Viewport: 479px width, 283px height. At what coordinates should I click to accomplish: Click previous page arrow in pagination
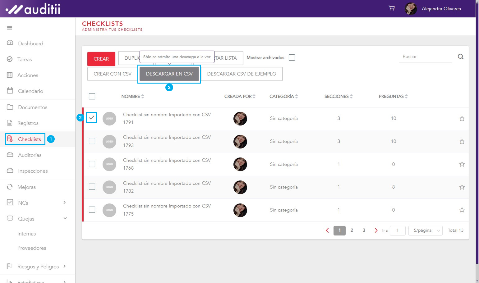(327, 231)
